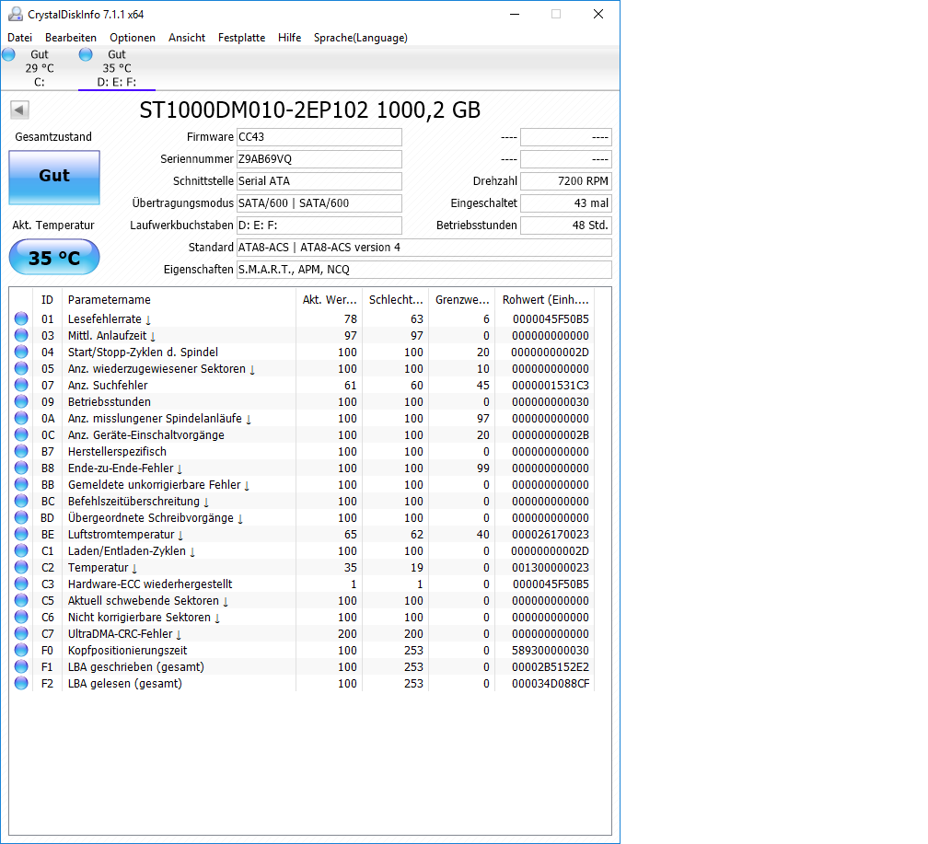
Task: Click status orb for Aktuell schwebende Sektoren row
Action: 21,600
